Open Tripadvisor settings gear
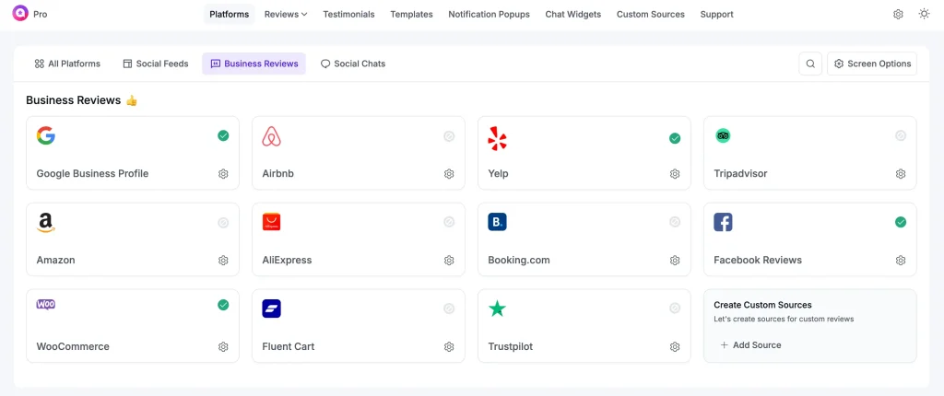Image resolution: width=944 pixels, height=396 pixels. [901, 174]
